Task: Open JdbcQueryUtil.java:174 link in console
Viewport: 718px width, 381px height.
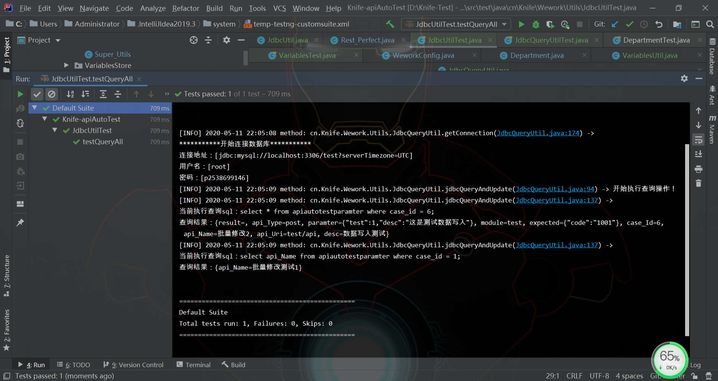Action: (538, 133)
